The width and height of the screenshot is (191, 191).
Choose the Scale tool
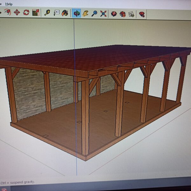click(x=36, y=13)
